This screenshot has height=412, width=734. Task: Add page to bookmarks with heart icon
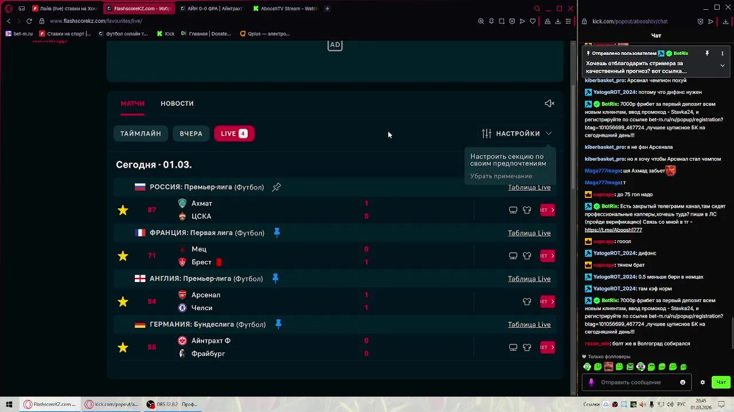[x=533, y=21]
